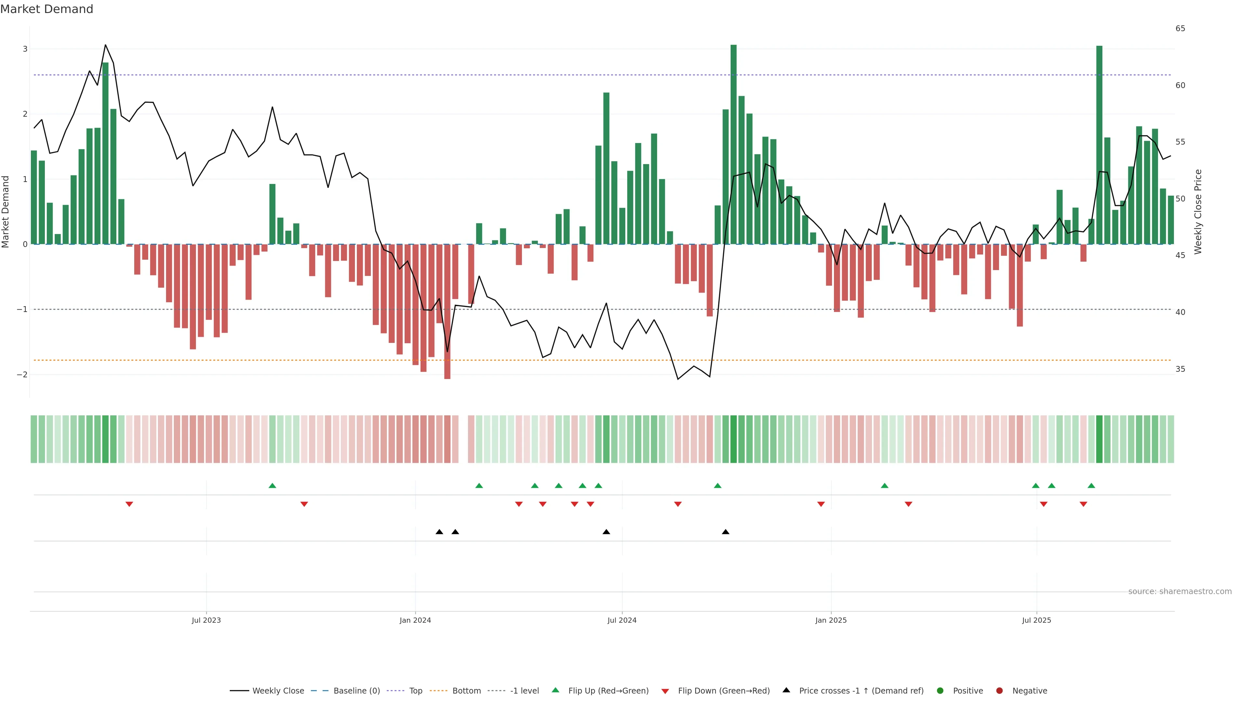The height and width of the screenshot is (702, 1248).
Task: Click the darkest green heatmap cell near September 2024
Action: tap(734, 439)
